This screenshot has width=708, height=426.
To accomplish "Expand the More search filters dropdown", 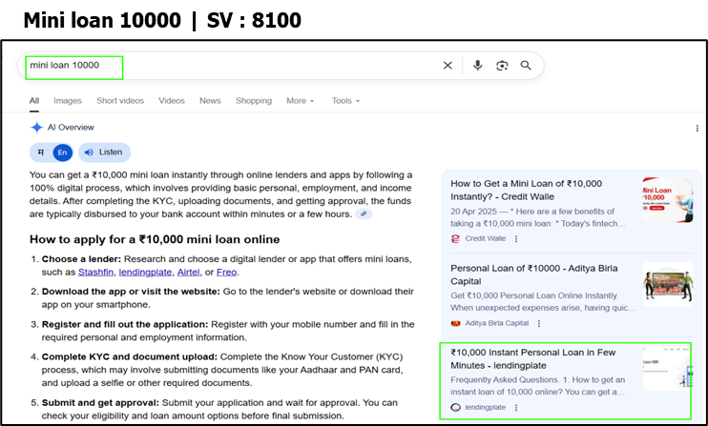I will [301, 101].
